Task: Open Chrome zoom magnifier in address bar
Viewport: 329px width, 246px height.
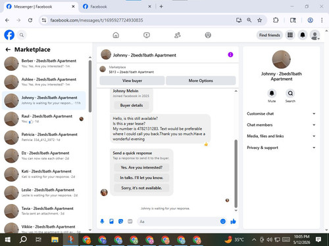Action: [x=249, y=20]
